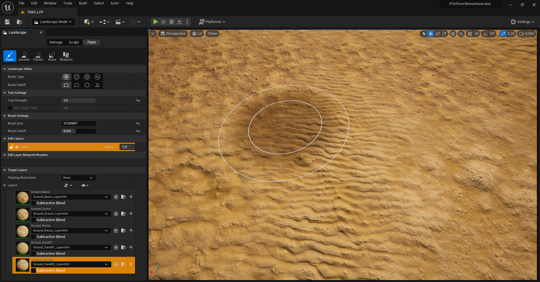Screen dimensions: 540x282
Task: Reset Brush Falloff value to default
Action: [x=138, y=131]
